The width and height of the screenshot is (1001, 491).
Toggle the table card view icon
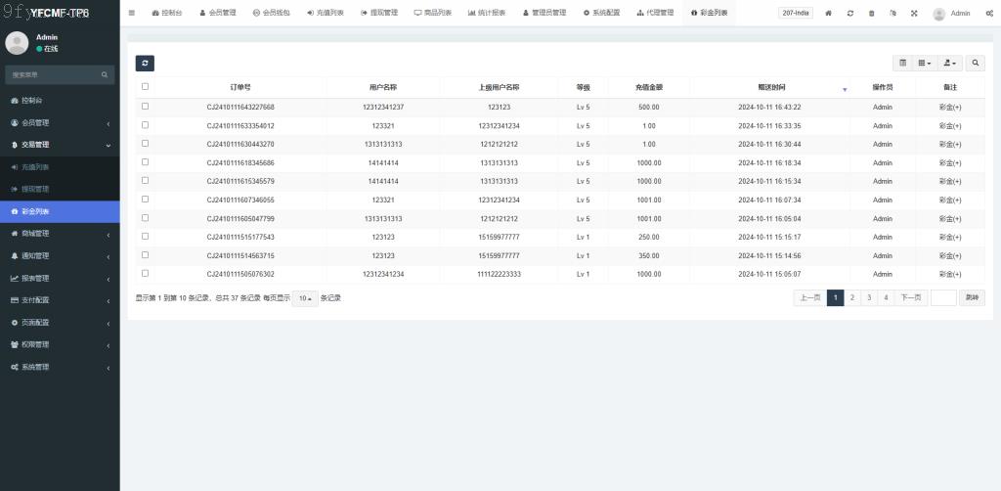[903, 63]
